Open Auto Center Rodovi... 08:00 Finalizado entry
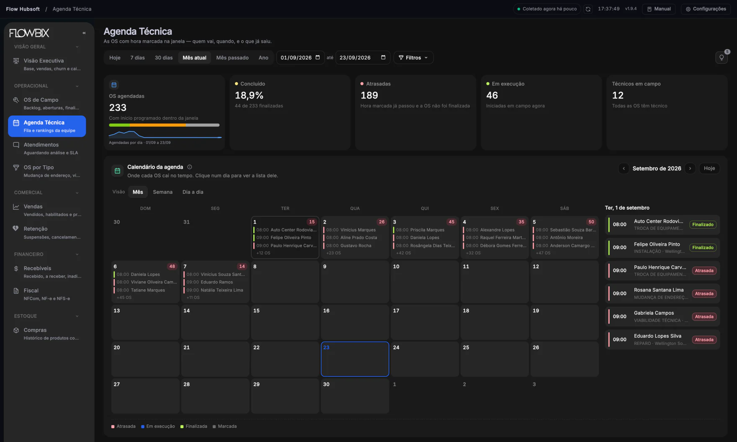Screen dimensions: 737x442 click(x=662, y=225)
